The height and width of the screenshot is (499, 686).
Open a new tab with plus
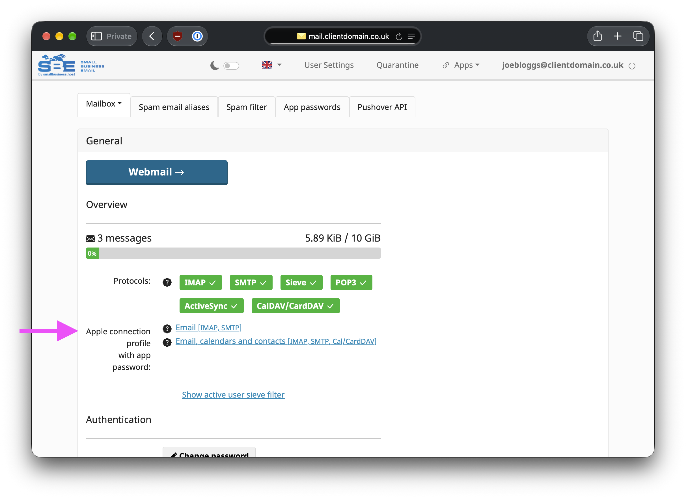(618, 36)
